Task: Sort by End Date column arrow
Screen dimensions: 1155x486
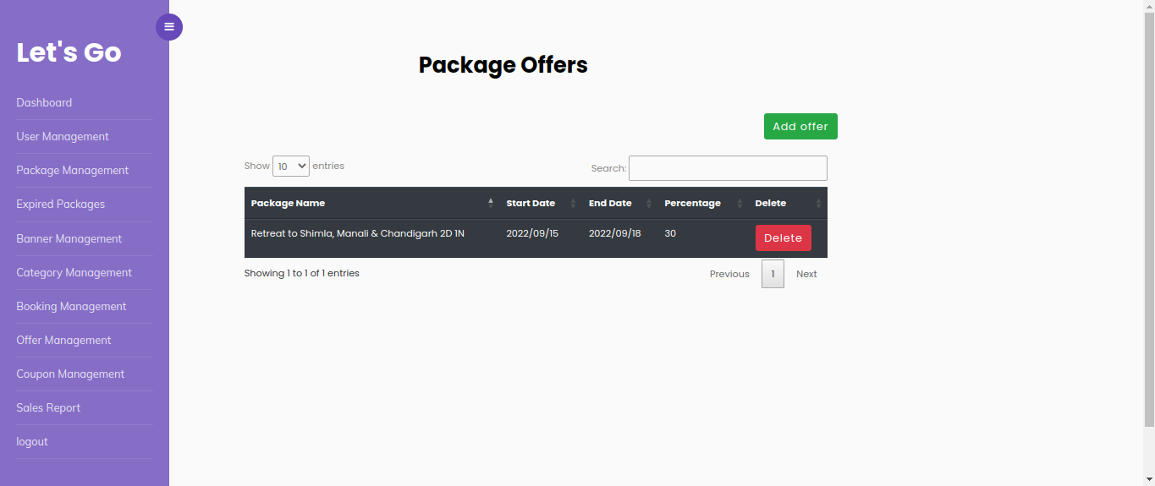Action: (649, 203)
